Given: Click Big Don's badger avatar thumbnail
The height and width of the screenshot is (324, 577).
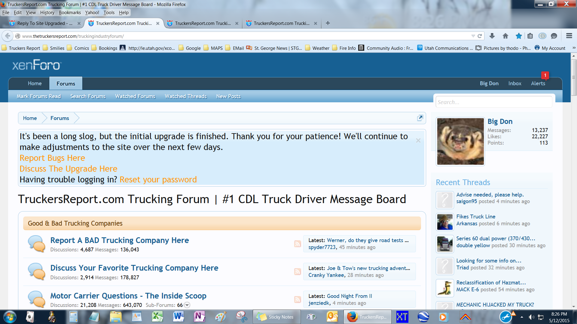Looking at the screenshot, I should click(x=460, y=141).
